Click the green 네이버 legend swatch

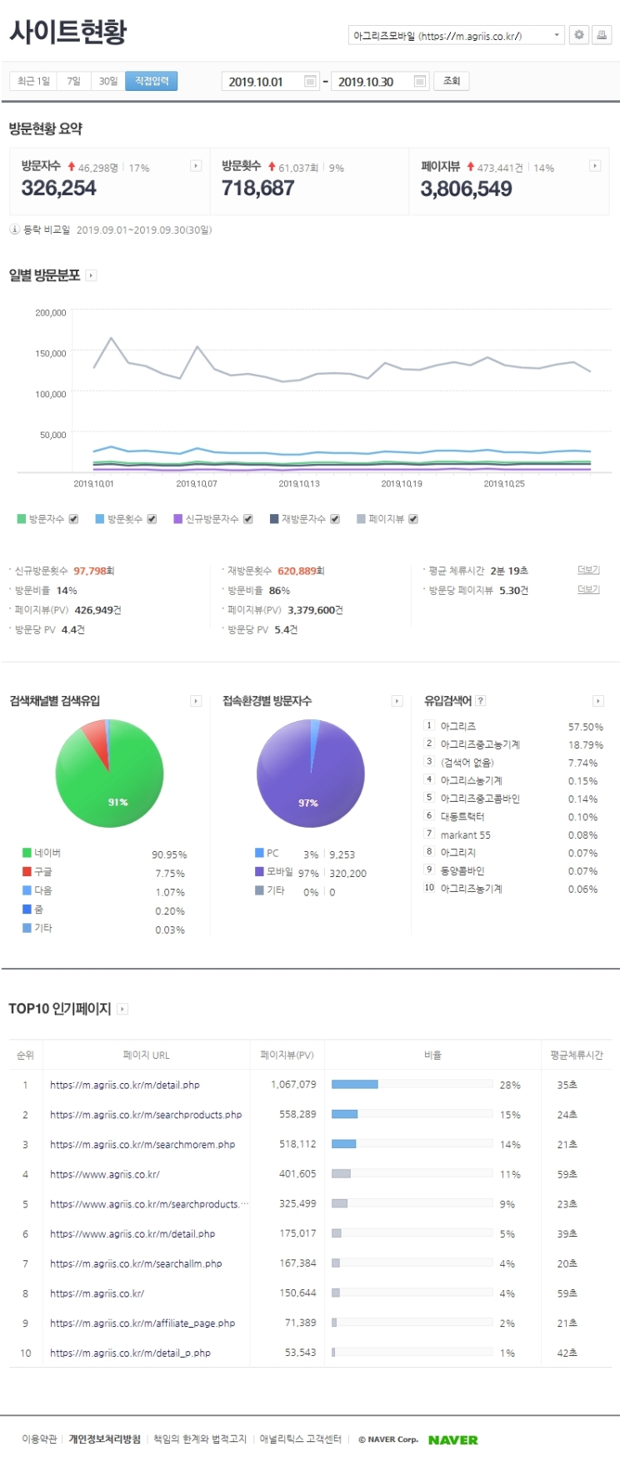tap(27, 853)
